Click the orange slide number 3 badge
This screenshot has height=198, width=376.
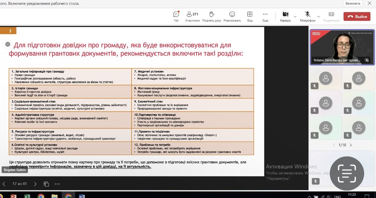(x=8, y=31)
